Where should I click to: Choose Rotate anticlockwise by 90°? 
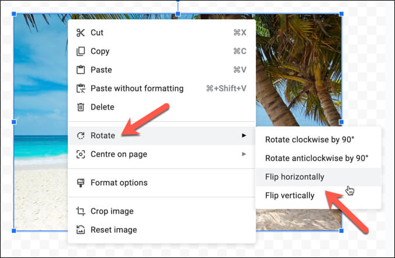point(316,158)
